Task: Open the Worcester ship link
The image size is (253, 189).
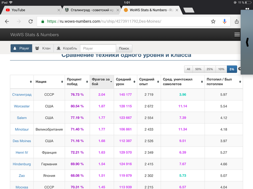Action: point(22,106)
